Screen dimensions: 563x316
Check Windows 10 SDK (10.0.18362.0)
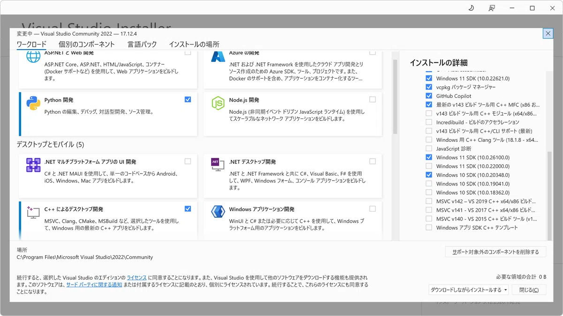click(429, 192)
